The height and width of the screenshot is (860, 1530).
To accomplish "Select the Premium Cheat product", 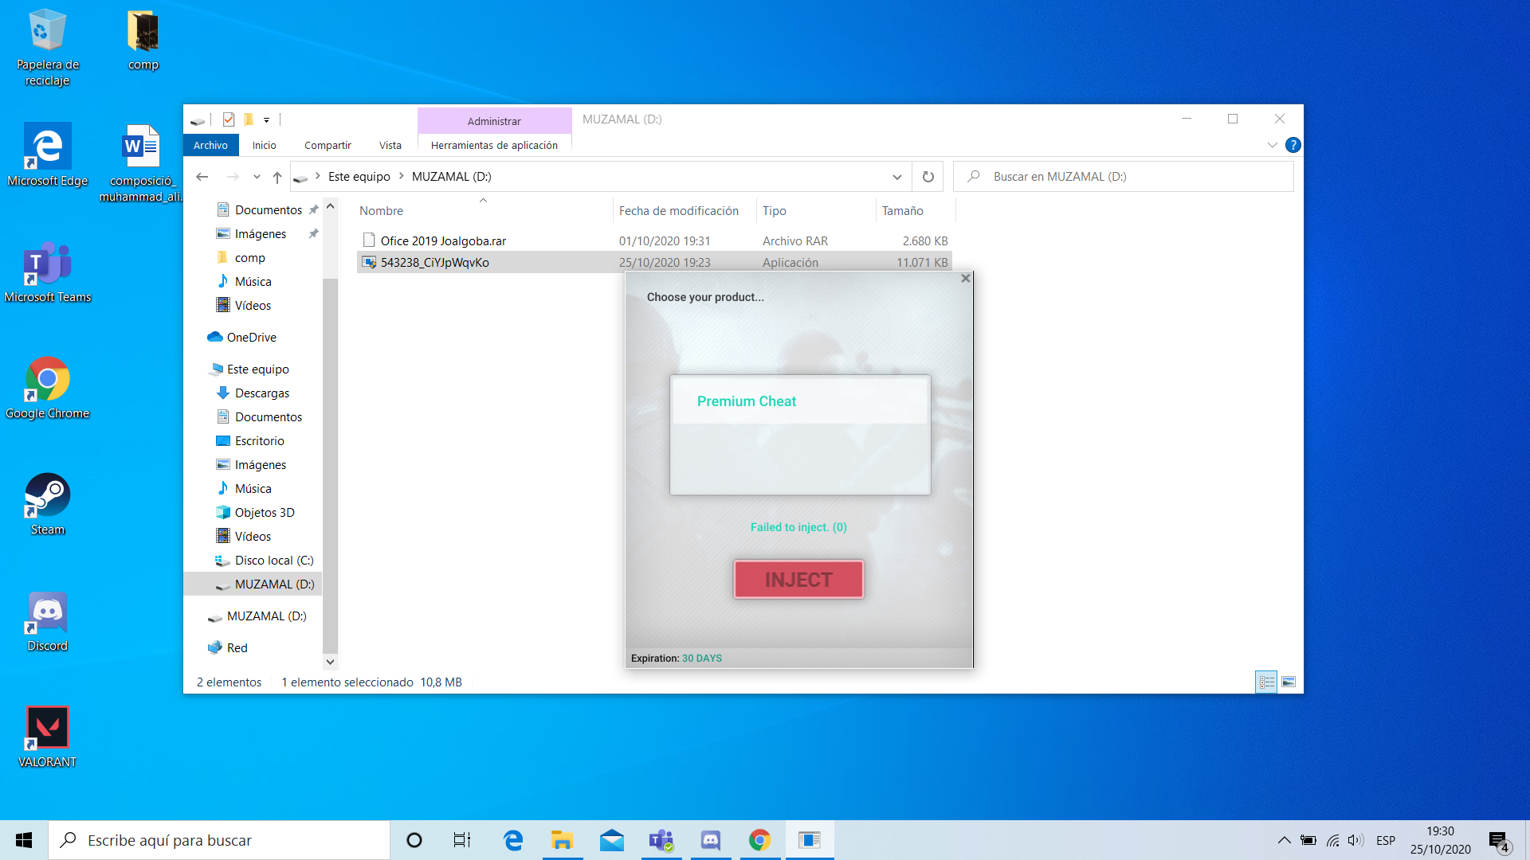I will pyautogui.click(x=800, y=401).
